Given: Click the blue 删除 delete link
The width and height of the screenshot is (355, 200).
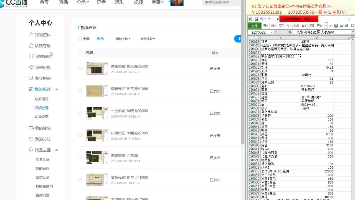Looking at the screenshot, I should click(x=100, y=39).
